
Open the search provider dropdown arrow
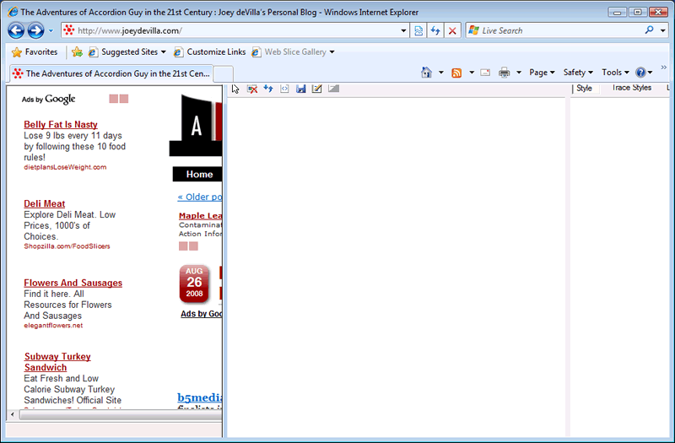pyautogui.click(x=663, y=30)
